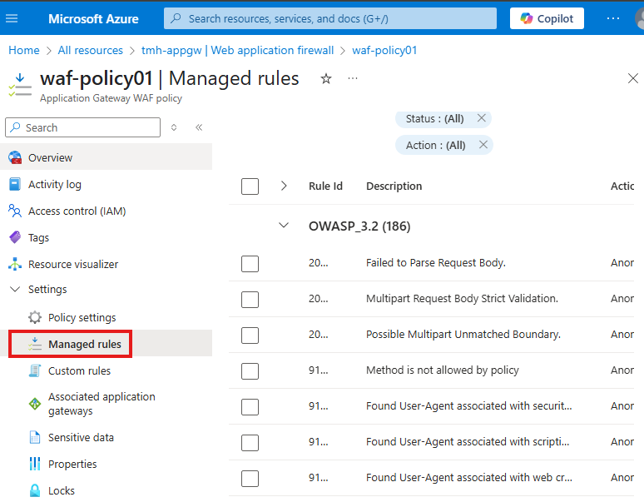This screenshot has width=644, height=502.
Task: Remove the Action : (All) filter
Action: click(483, 145)
